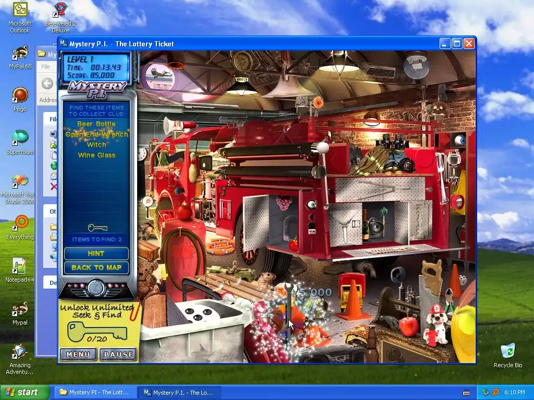
Task: Click the system clock showing 6:10 PM
Action: coord(515,393)
